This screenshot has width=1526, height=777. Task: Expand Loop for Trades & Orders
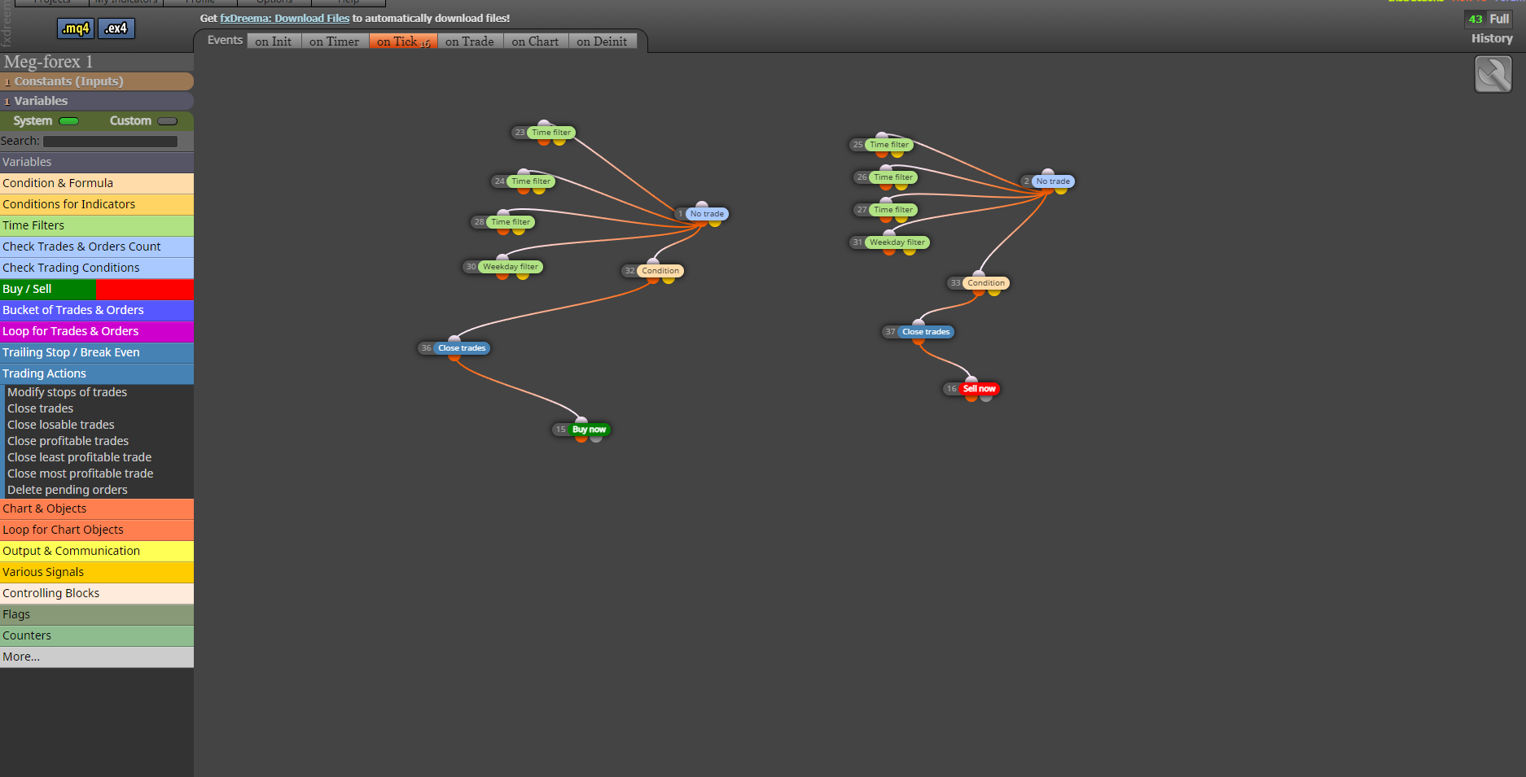point(97,331)
